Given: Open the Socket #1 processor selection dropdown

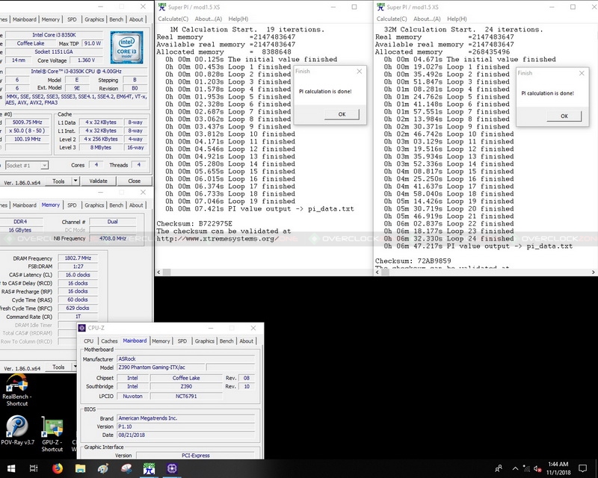Looking at the screenshot, I should tap(25, 165).
